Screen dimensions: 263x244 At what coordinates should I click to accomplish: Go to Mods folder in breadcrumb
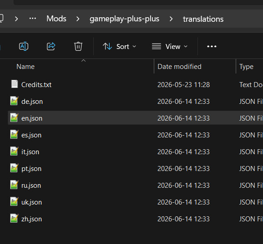coord(56,19)
